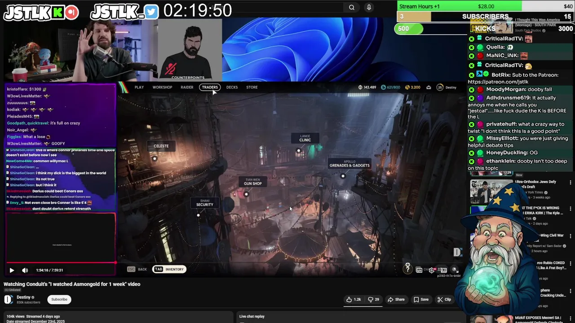Subscribe to the Destiny channel
The width and height of the screenshot is (575, 323).
coord(59,299)
